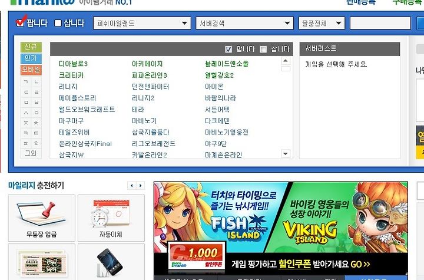424x280 pixels.
Task: Filter games by consonant ㄹ
Action: tap(37, 92)
